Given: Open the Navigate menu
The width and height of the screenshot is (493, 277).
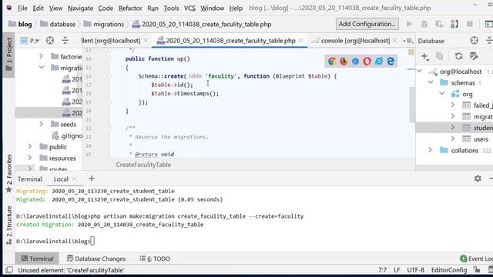Looking at the screenshot, I should coord(80,8).
